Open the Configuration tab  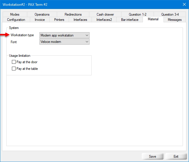16,20
